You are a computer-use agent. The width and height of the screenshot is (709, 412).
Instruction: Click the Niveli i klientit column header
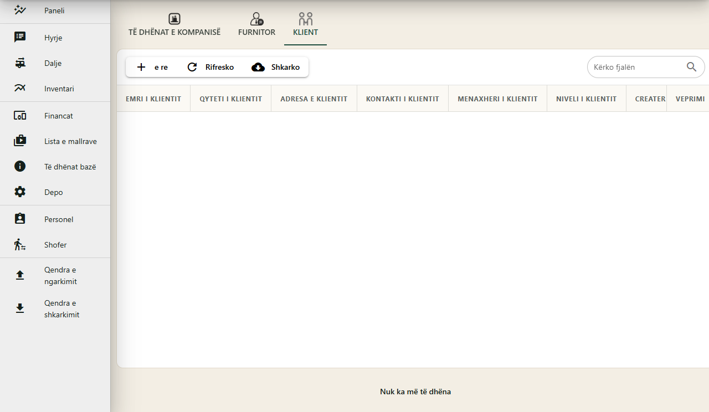pos(587,99)
